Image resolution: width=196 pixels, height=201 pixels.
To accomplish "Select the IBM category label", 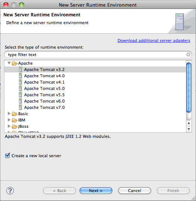I will [22, 120].
